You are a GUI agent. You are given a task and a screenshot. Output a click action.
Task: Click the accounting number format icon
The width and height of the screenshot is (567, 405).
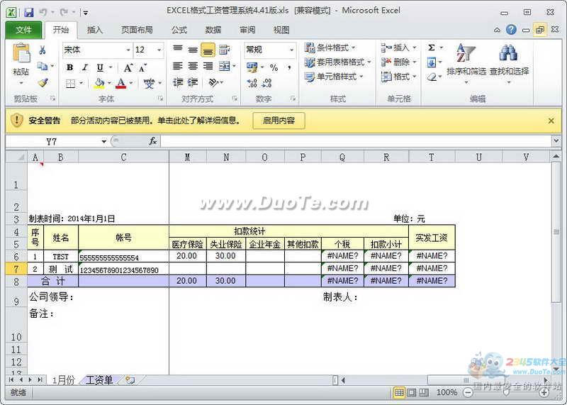(252, 67)
